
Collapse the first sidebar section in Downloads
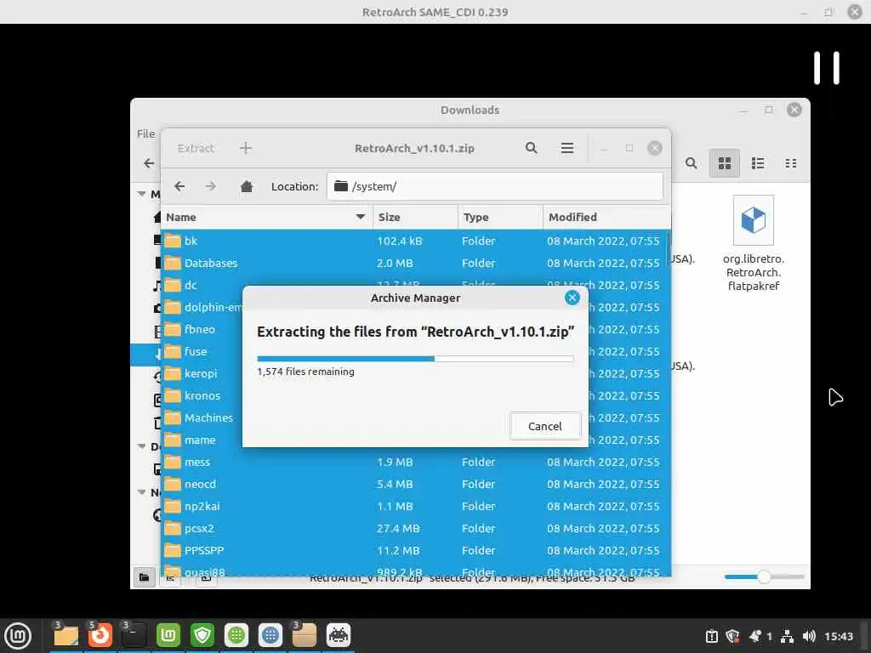[142, 194]
